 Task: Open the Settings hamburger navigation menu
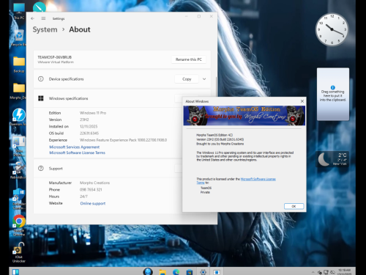43,18
